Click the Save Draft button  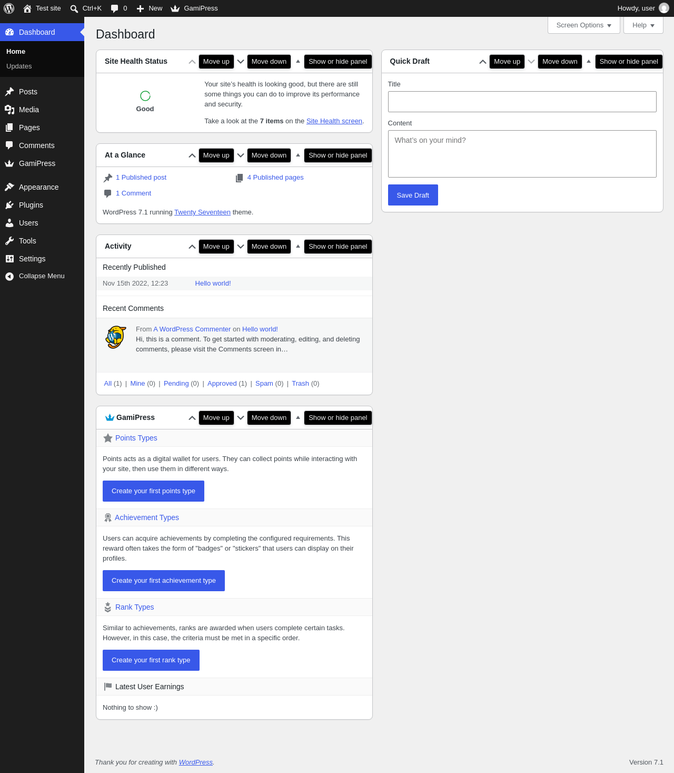click(x=413, y=195)
